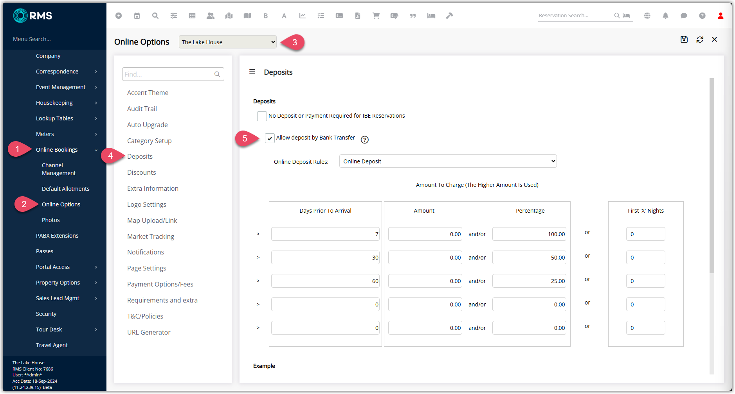Open the guests people icon

pos(211,16)
